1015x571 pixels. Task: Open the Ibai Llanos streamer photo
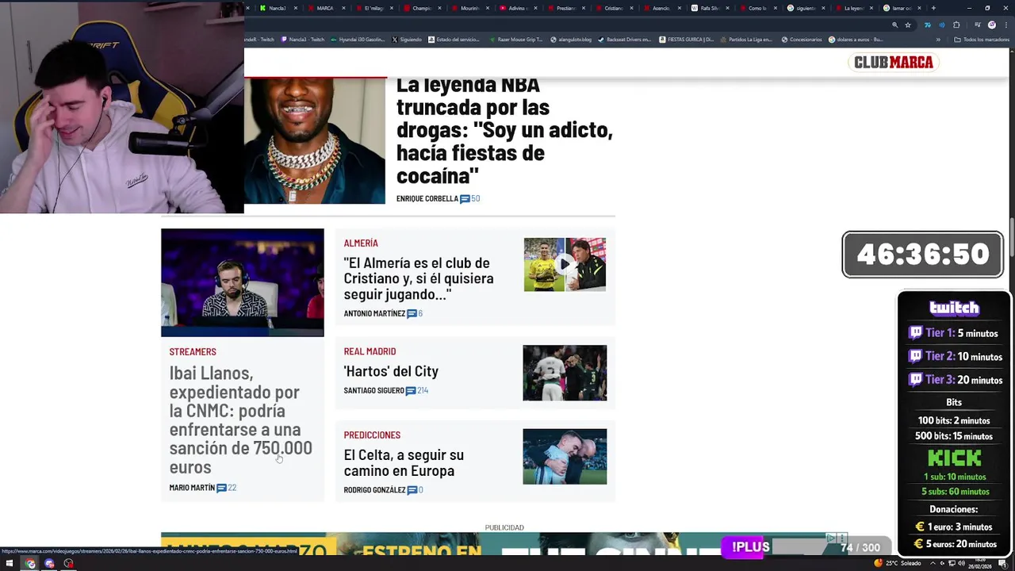click(243, 282)
